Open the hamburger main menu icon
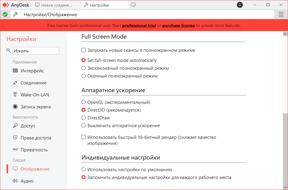This screenshot has width=288, height=190. click(x=281, y=14)
